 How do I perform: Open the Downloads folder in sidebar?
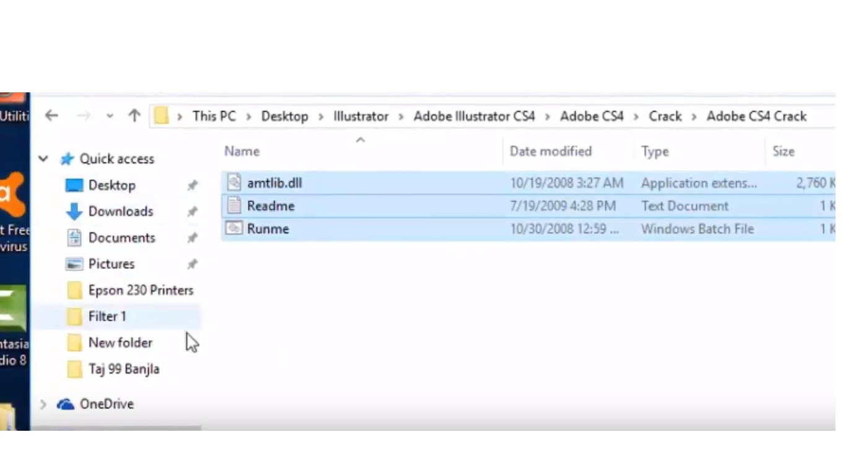[120, 211]
